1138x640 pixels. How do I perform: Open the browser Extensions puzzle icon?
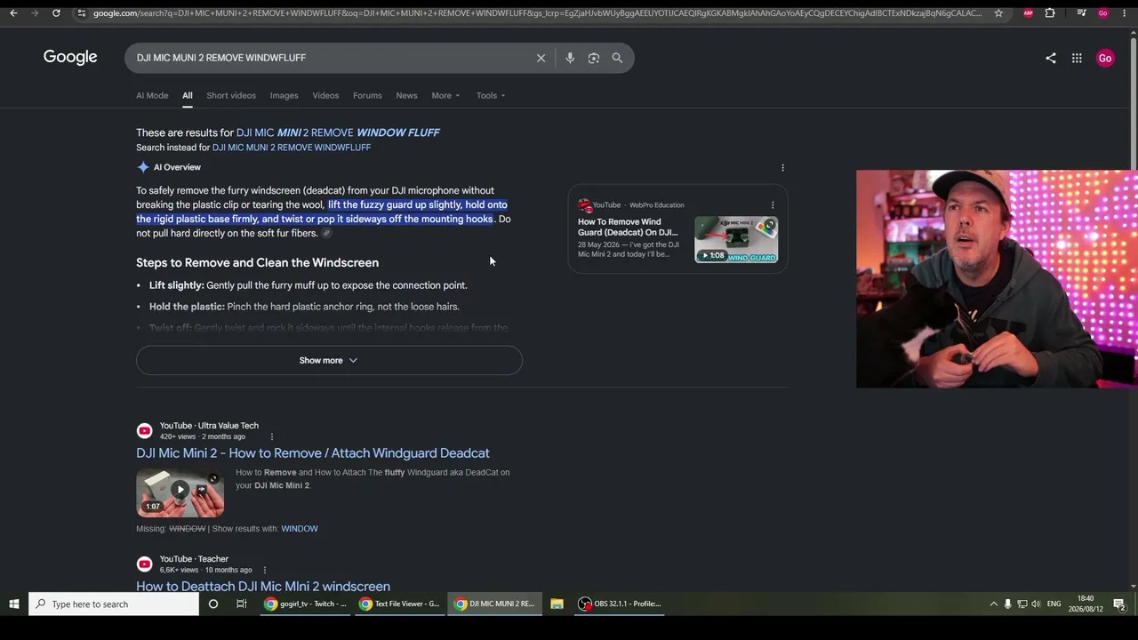pos(1050,13)
